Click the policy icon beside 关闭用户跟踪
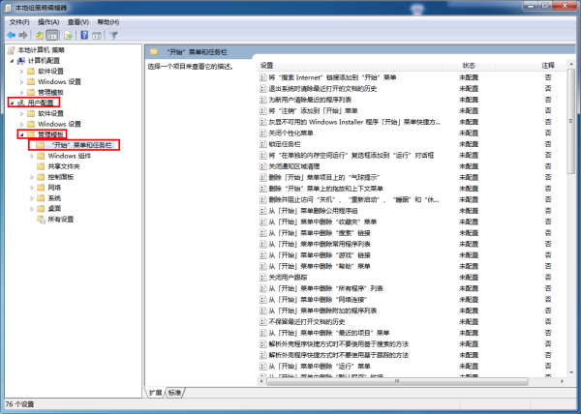This screenshot has width=581, height=414. 263,278
